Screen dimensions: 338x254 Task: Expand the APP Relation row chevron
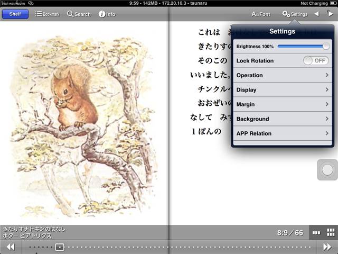coord(327,133)
